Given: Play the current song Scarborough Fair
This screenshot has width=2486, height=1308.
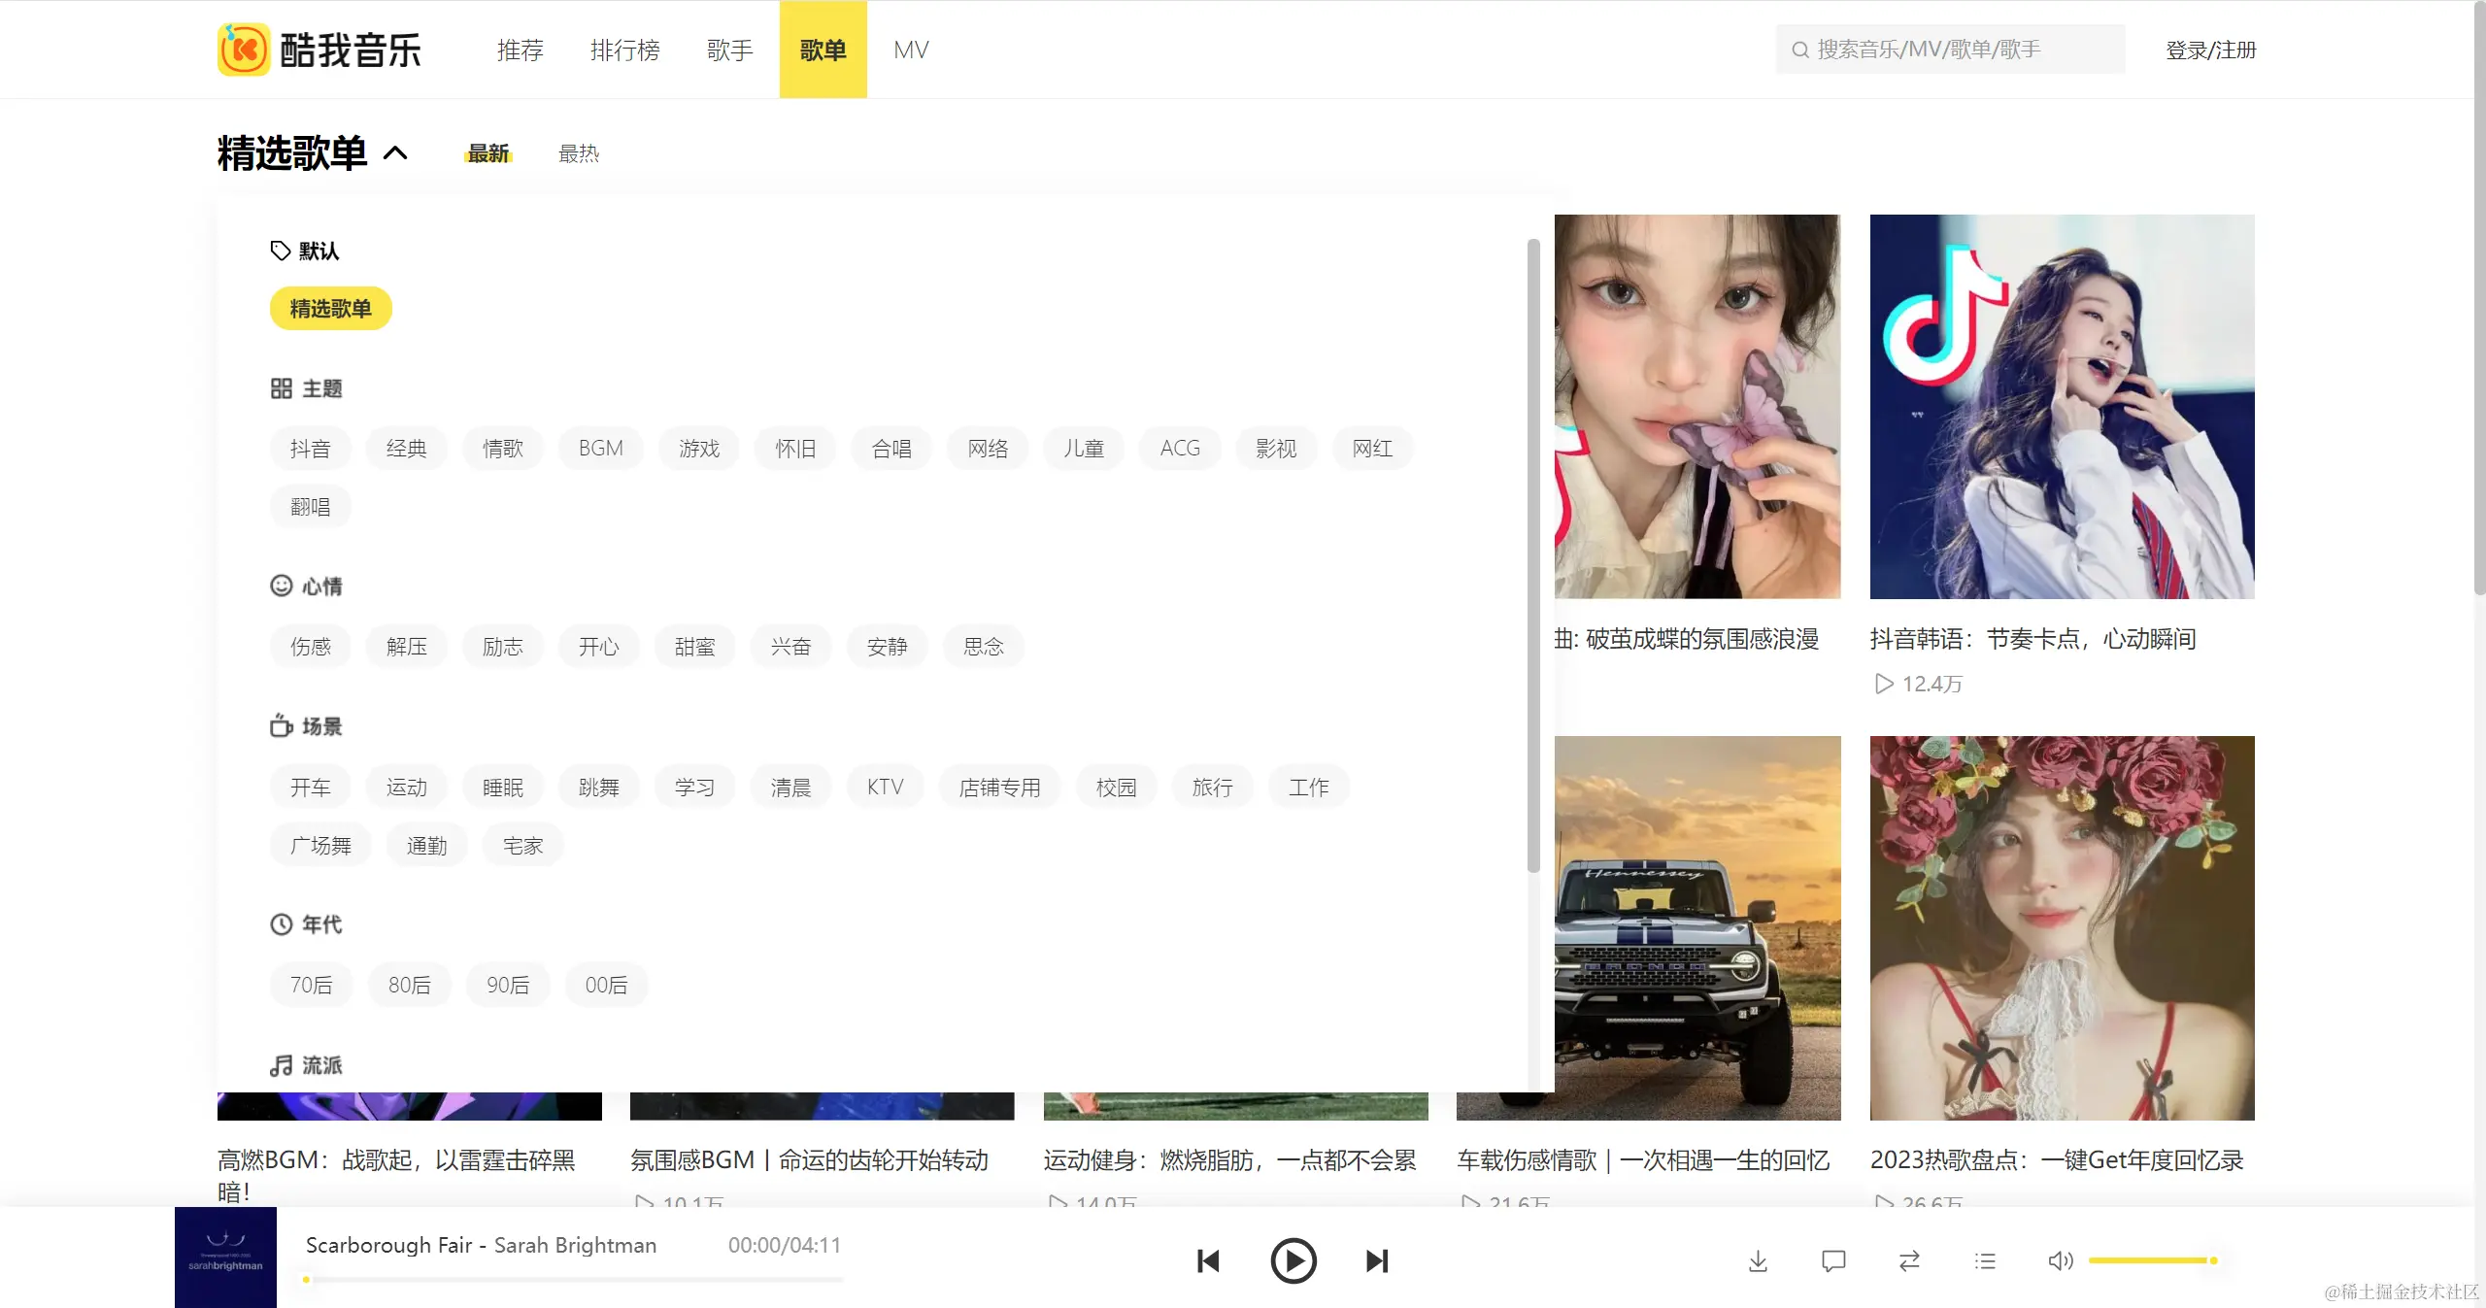Looking at the screenshot, I should [1293, 1260].
